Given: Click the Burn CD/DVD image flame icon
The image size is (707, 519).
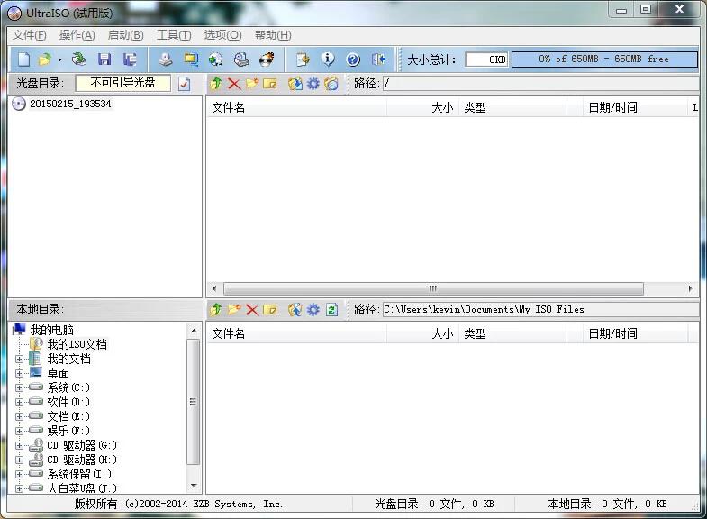Looking at the screenshot, I should point(267,59).
